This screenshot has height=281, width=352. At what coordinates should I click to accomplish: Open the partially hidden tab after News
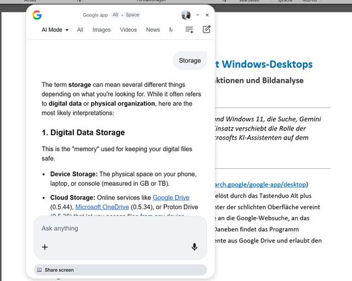[171, 30]
